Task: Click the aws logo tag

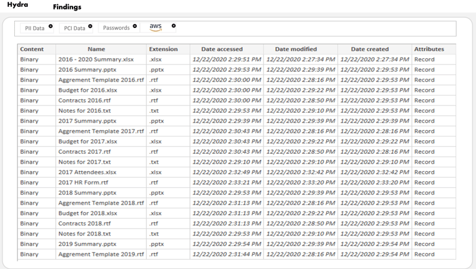Action: [156, 27]
